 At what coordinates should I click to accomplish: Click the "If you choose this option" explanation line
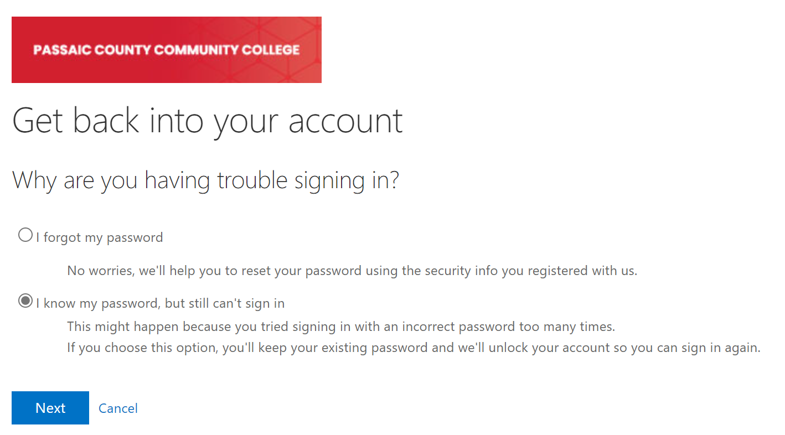[x=414, y=349]
